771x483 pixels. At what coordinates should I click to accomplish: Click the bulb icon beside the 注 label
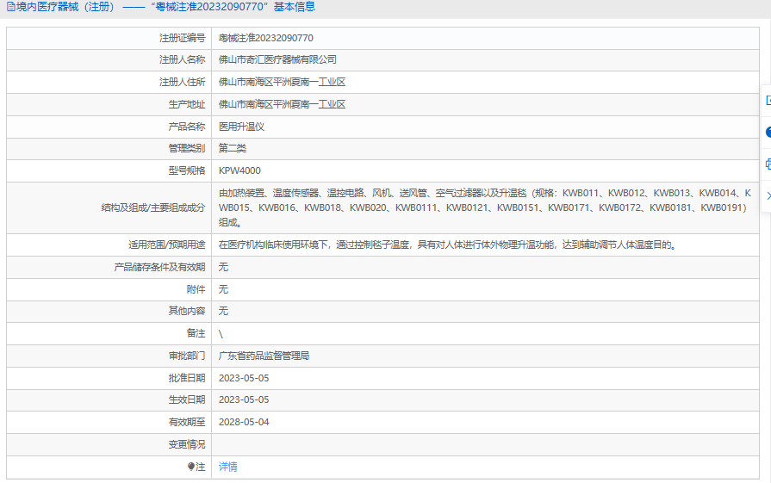(191, 467)
